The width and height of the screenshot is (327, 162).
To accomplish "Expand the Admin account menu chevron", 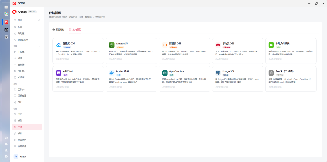I will pos(40,157).
